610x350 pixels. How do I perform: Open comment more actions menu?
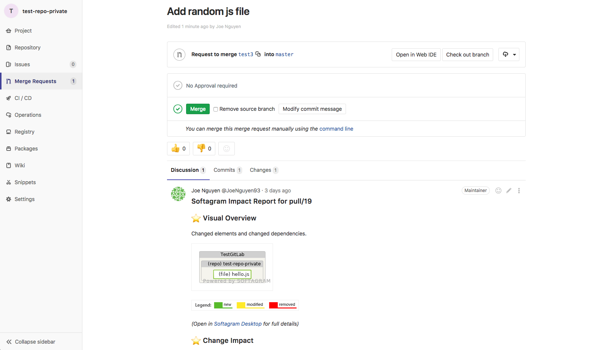(x=519, y=191)
